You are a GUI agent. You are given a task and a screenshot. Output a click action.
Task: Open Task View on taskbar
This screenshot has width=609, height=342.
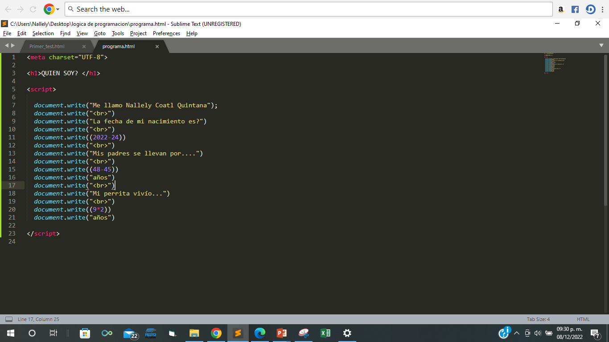point(53,333)
